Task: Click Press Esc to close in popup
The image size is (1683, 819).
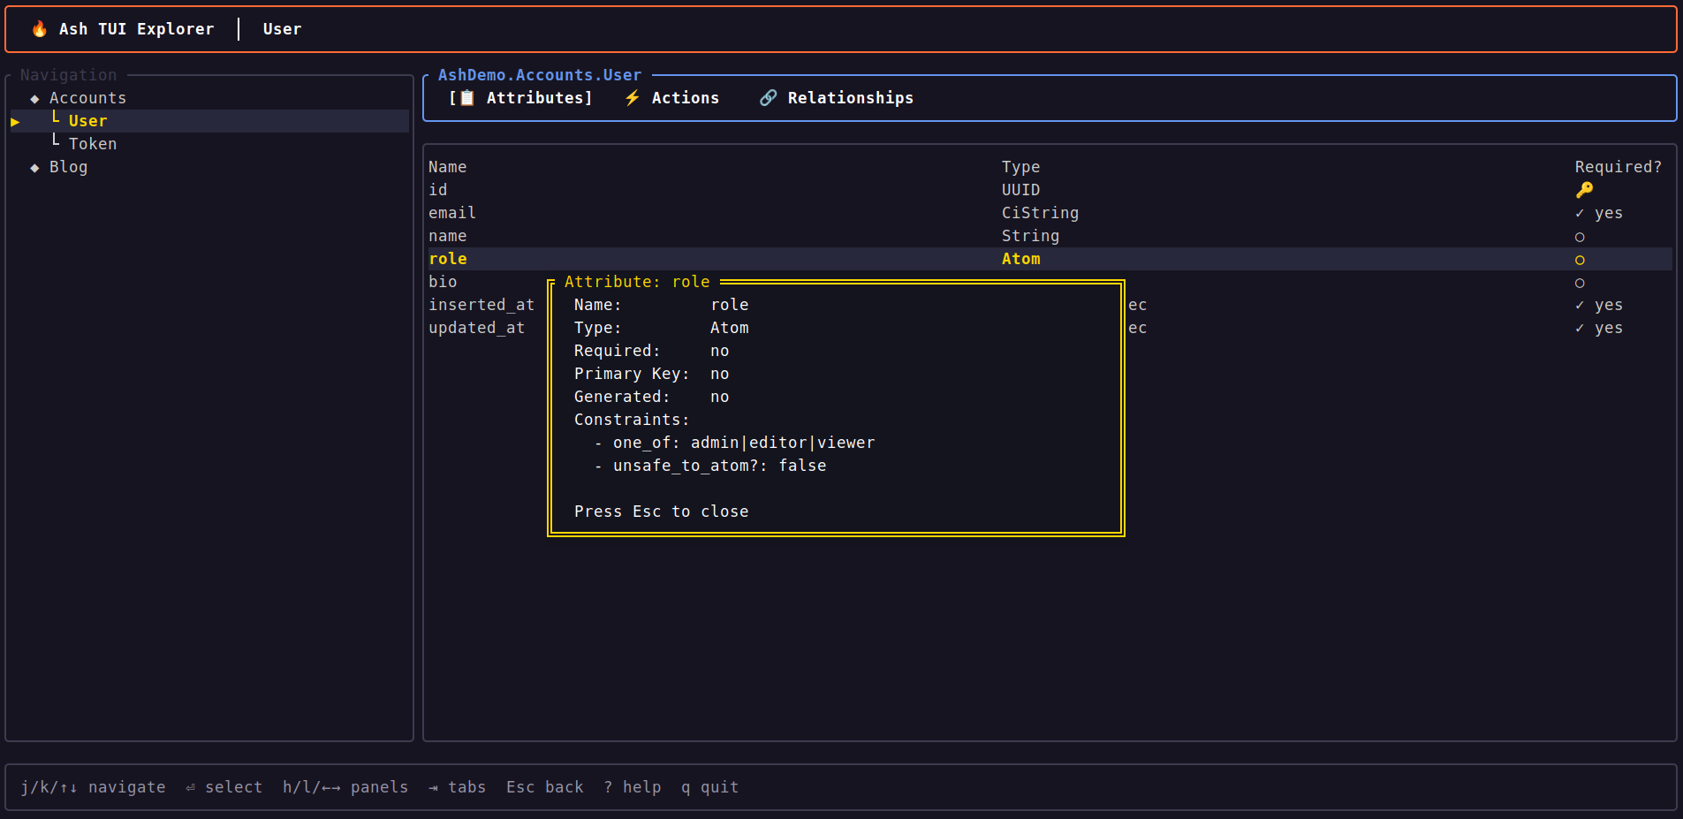Action: 661,512
